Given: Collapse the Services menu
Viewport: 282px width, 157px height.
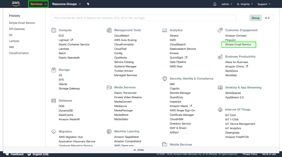Looking at the screenshot, I should coord(38,4).
